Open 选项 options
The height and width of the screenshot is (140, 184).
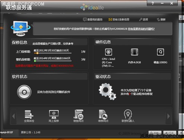pyautogui.click(x=143, y=19)
